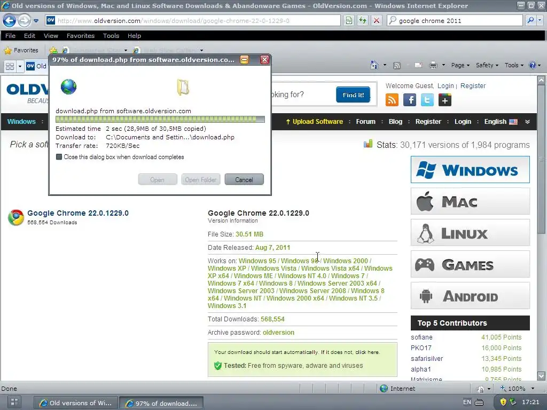The width and height of the screenshot is (547, 410).
Task: Click the blue Help question mark icon
Action: (533, 65)
